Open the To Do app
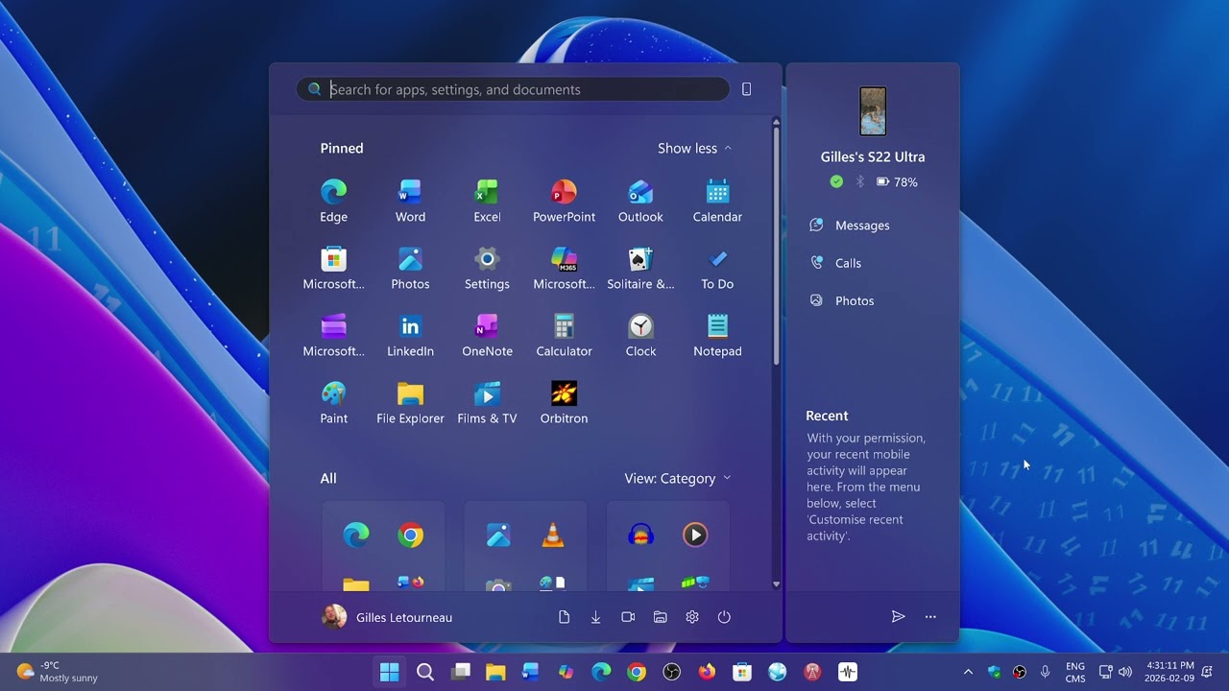 [717, 268]
